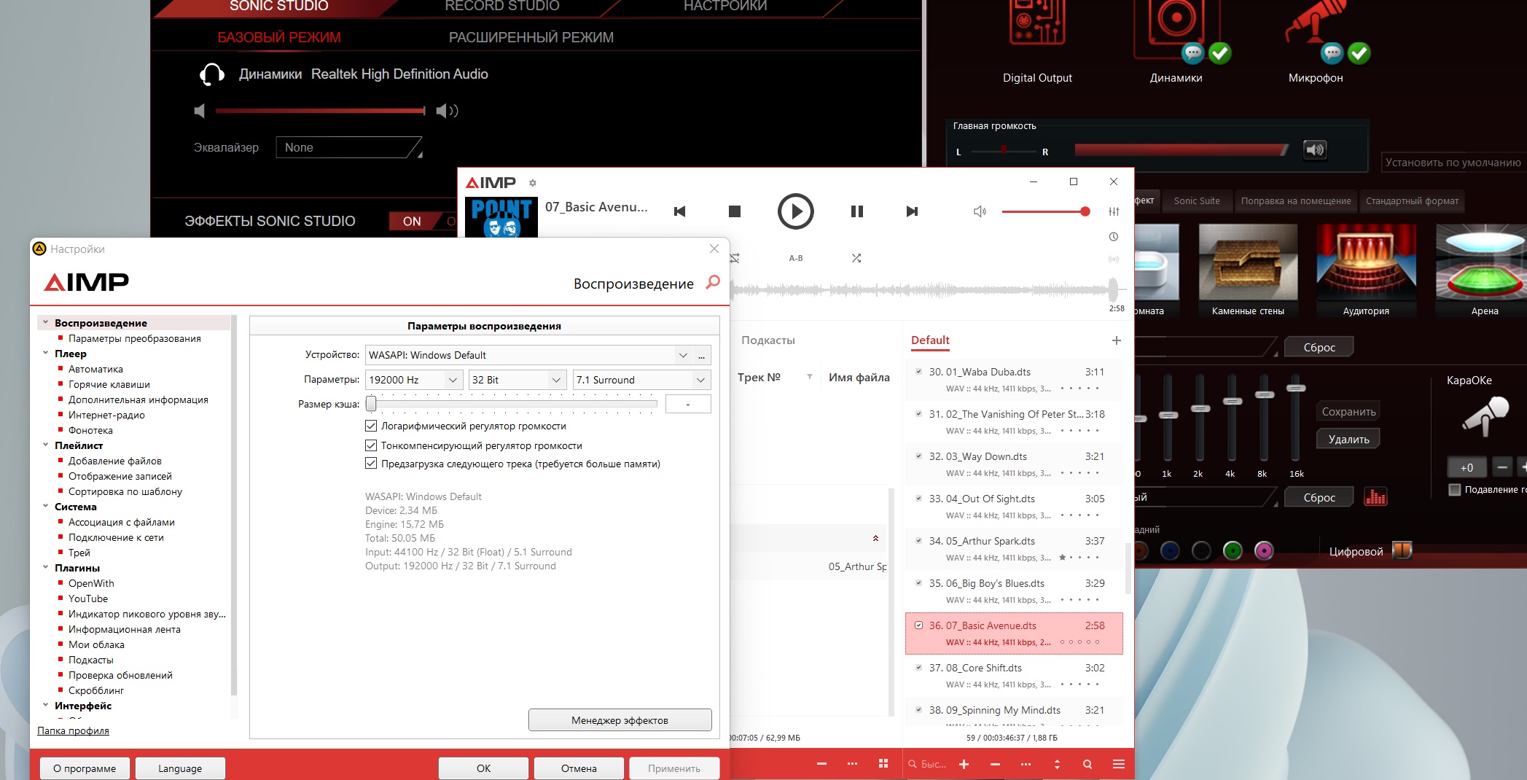Image resolution: width=1527 pixels, height=780 pixels.
Task: Click the search magnifier in AIMP settings
Action: pos(713,282)
